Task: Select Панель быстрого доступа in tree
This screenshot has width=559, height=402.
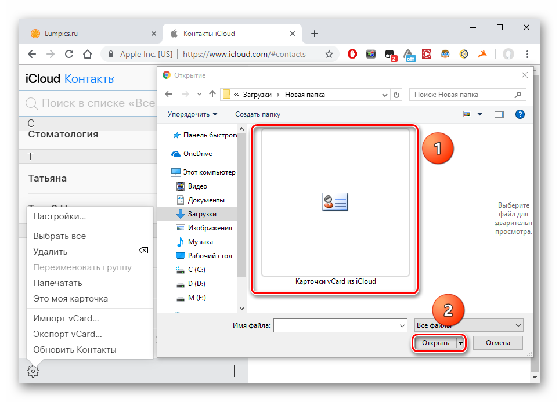Action: [x=205, y=135]
